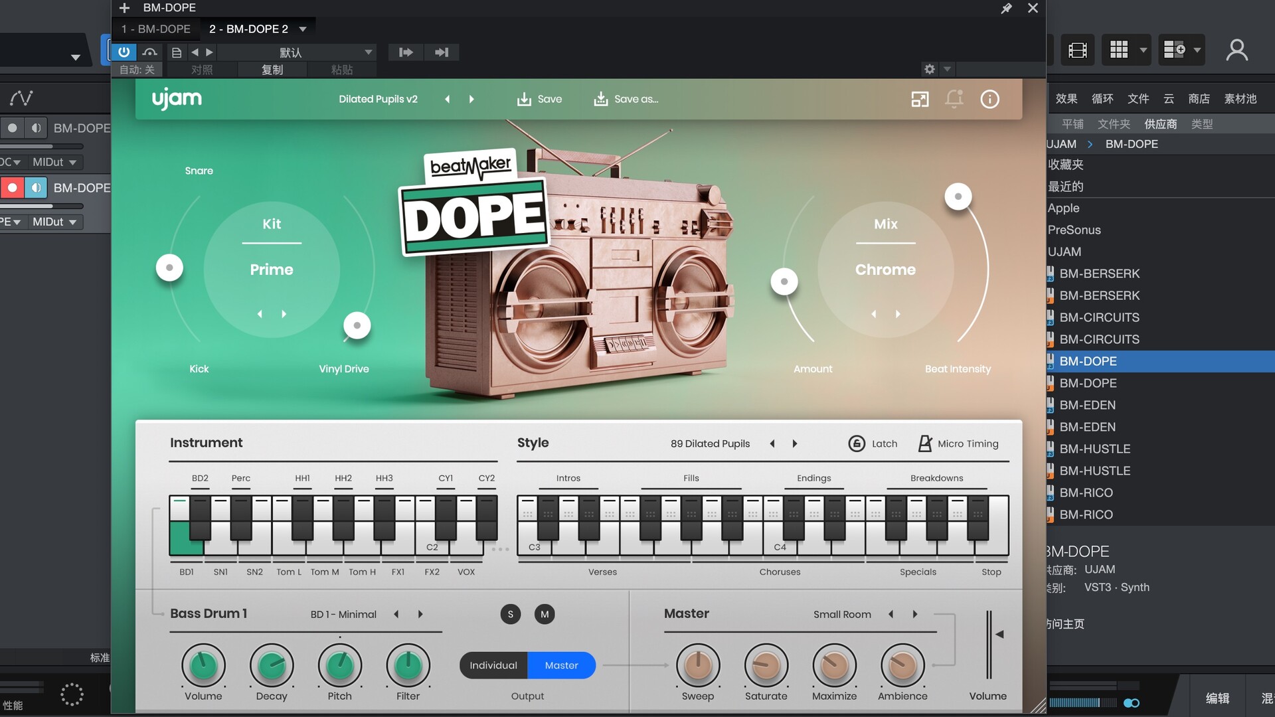Click the Master Volume fader handle
1275x717 pixels.
pyautogui.click(x=998, y=635)
